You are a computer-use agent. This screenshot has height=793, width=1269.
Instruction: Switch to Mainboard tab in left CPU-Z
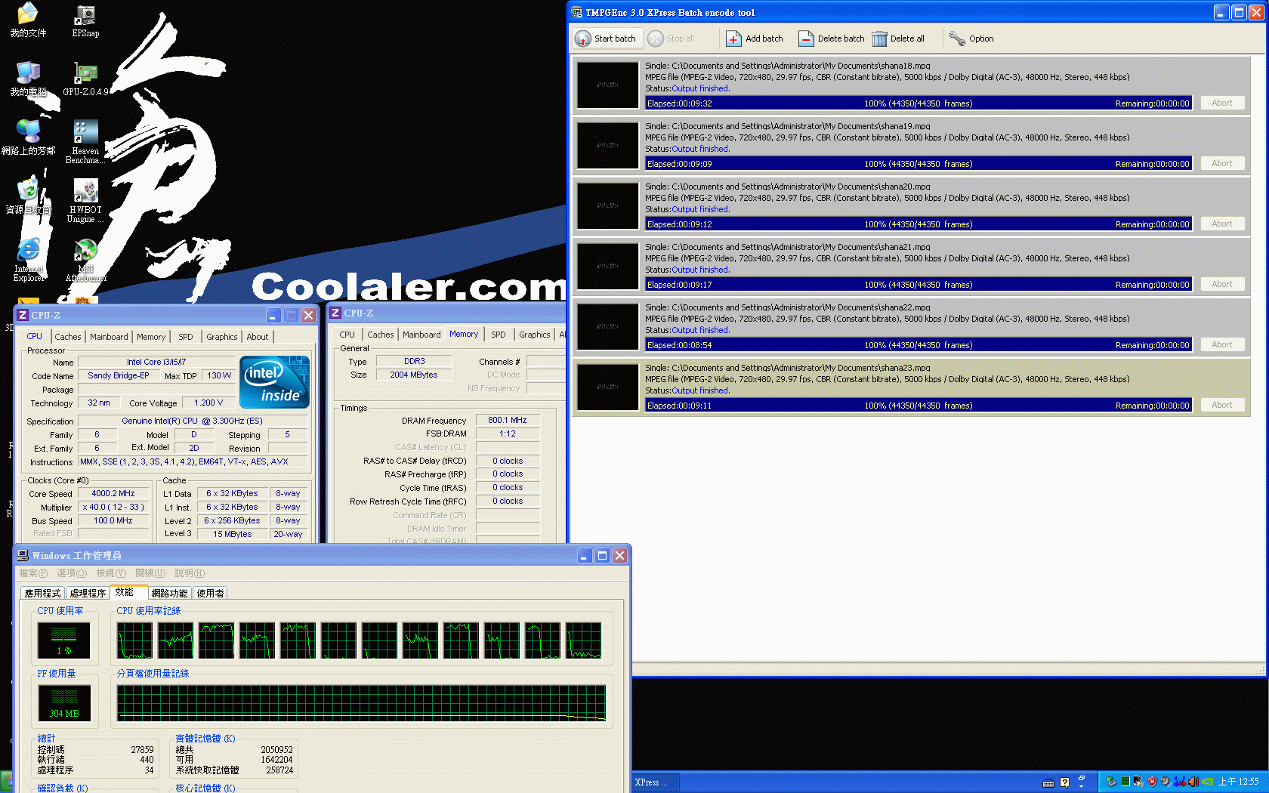[x=109, y=337]
